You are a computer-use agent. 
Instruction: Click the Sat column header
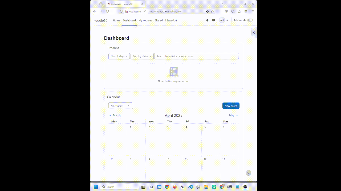coord(206,121)
